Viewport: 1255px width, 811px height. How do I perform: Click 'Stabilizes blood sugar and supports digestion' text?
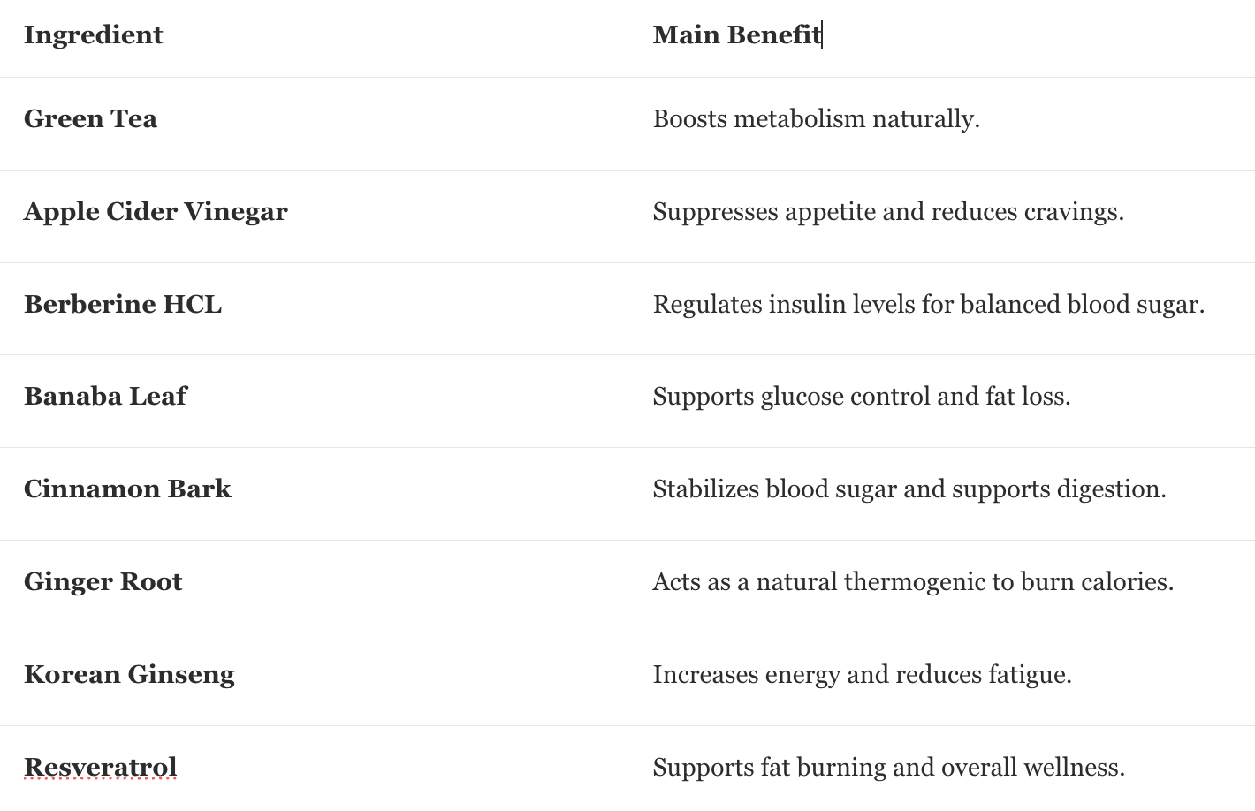(x=909, y=489)
